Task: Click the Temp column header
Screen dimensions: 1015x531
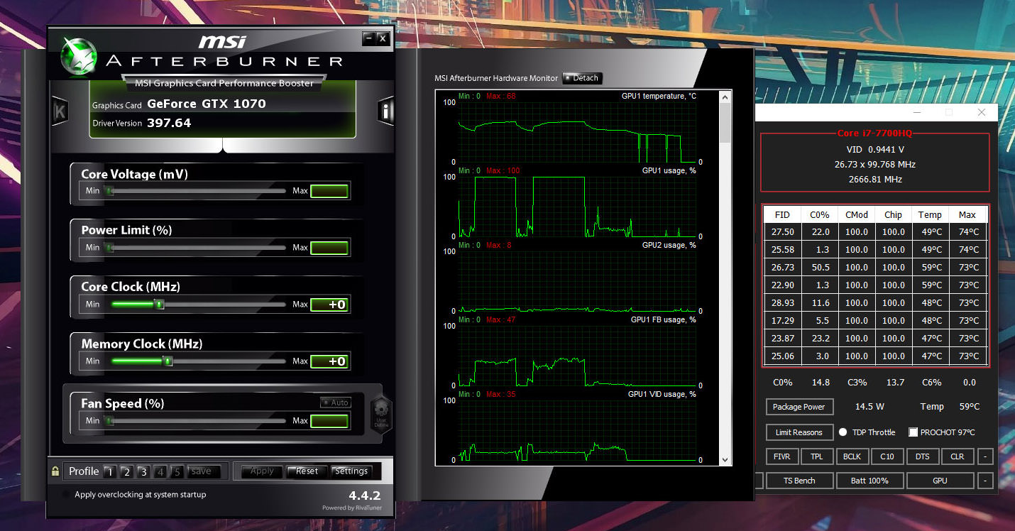Action: [930, 214]
